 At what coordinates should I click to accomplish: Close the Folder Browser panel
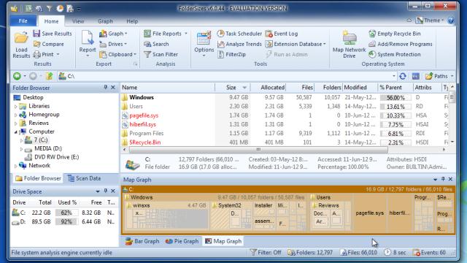pos(113,88)
